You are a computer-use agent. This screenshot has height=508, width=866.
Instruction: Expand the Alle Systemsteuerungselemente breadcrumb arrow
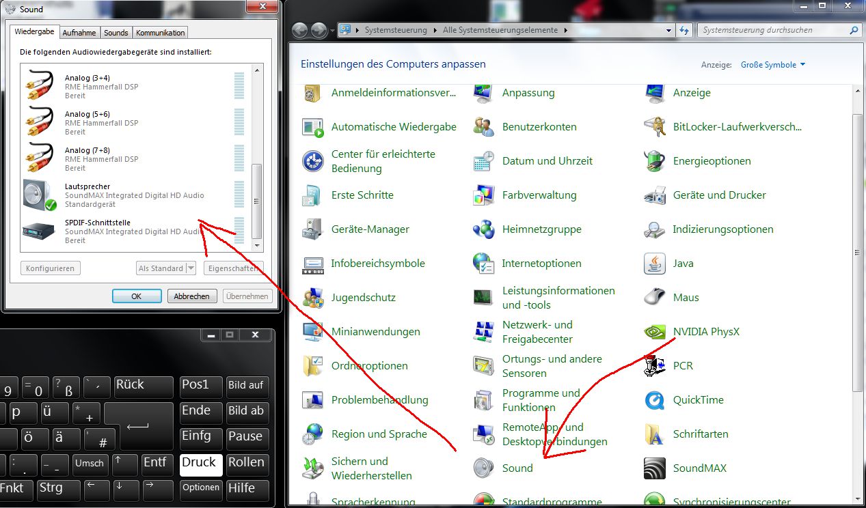pos(565,30)
